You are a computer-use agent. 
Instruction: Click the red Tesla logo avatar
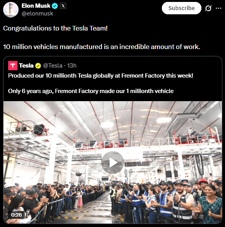click(13, 66)
